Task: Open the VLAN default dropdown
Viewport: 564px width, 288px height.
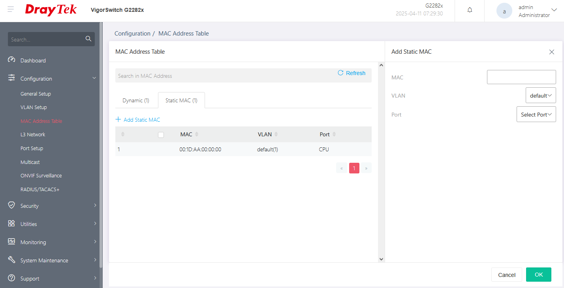Action: [540, 96]
